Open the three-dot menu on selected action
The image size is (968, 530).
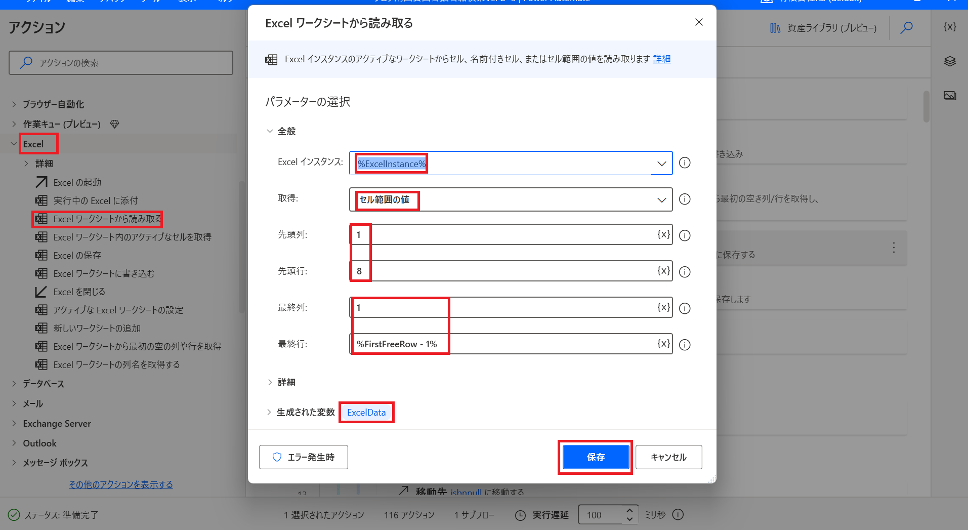click(894, 248)
